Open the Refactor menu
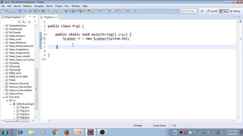243x136 pixels. (27, 6)
